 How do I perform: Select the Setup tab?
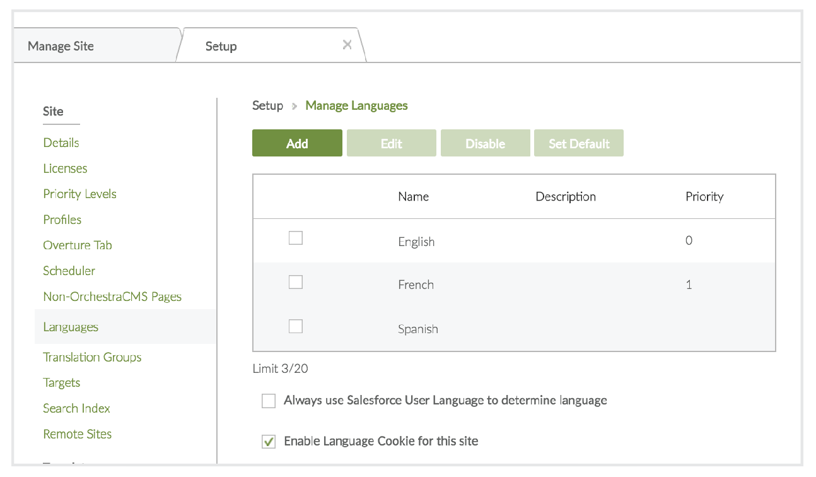coord(221,46)
